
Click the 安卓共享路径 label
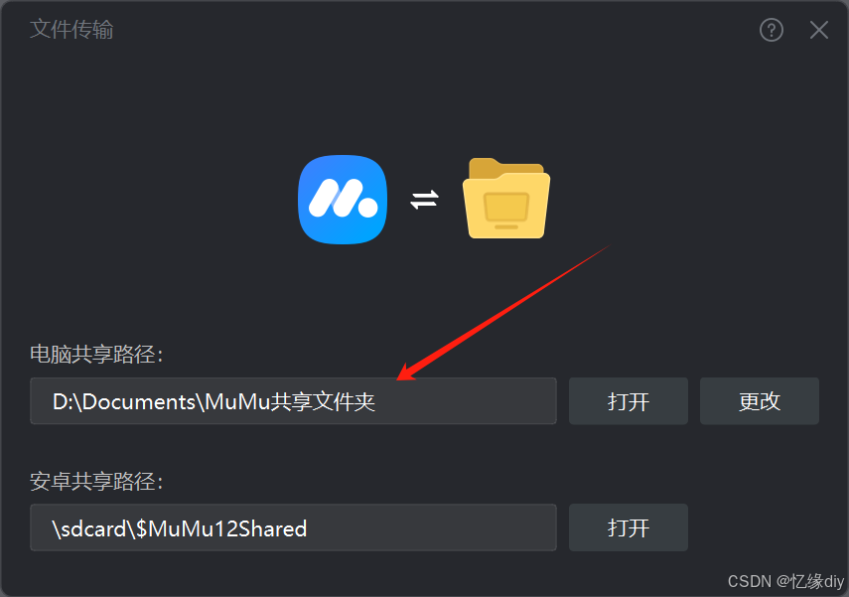tap(96, 481)
